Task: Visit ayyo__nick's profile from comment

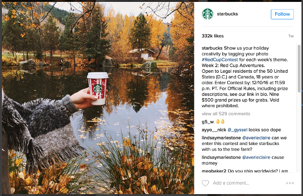Action: click(x=214, y=129)
